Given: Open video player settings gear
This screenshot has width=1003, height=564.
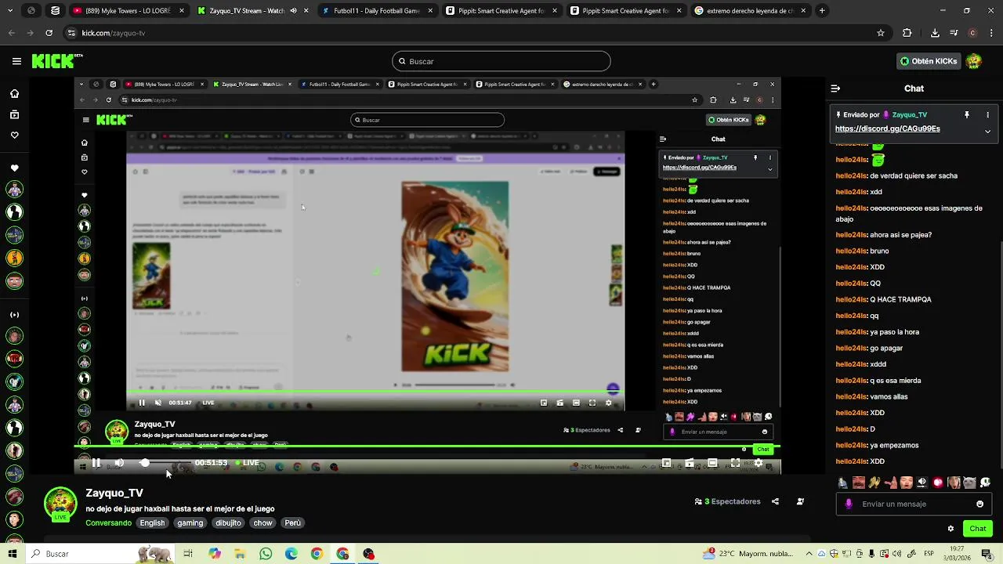Looking at the screenshot, I should tap(758, 463).
